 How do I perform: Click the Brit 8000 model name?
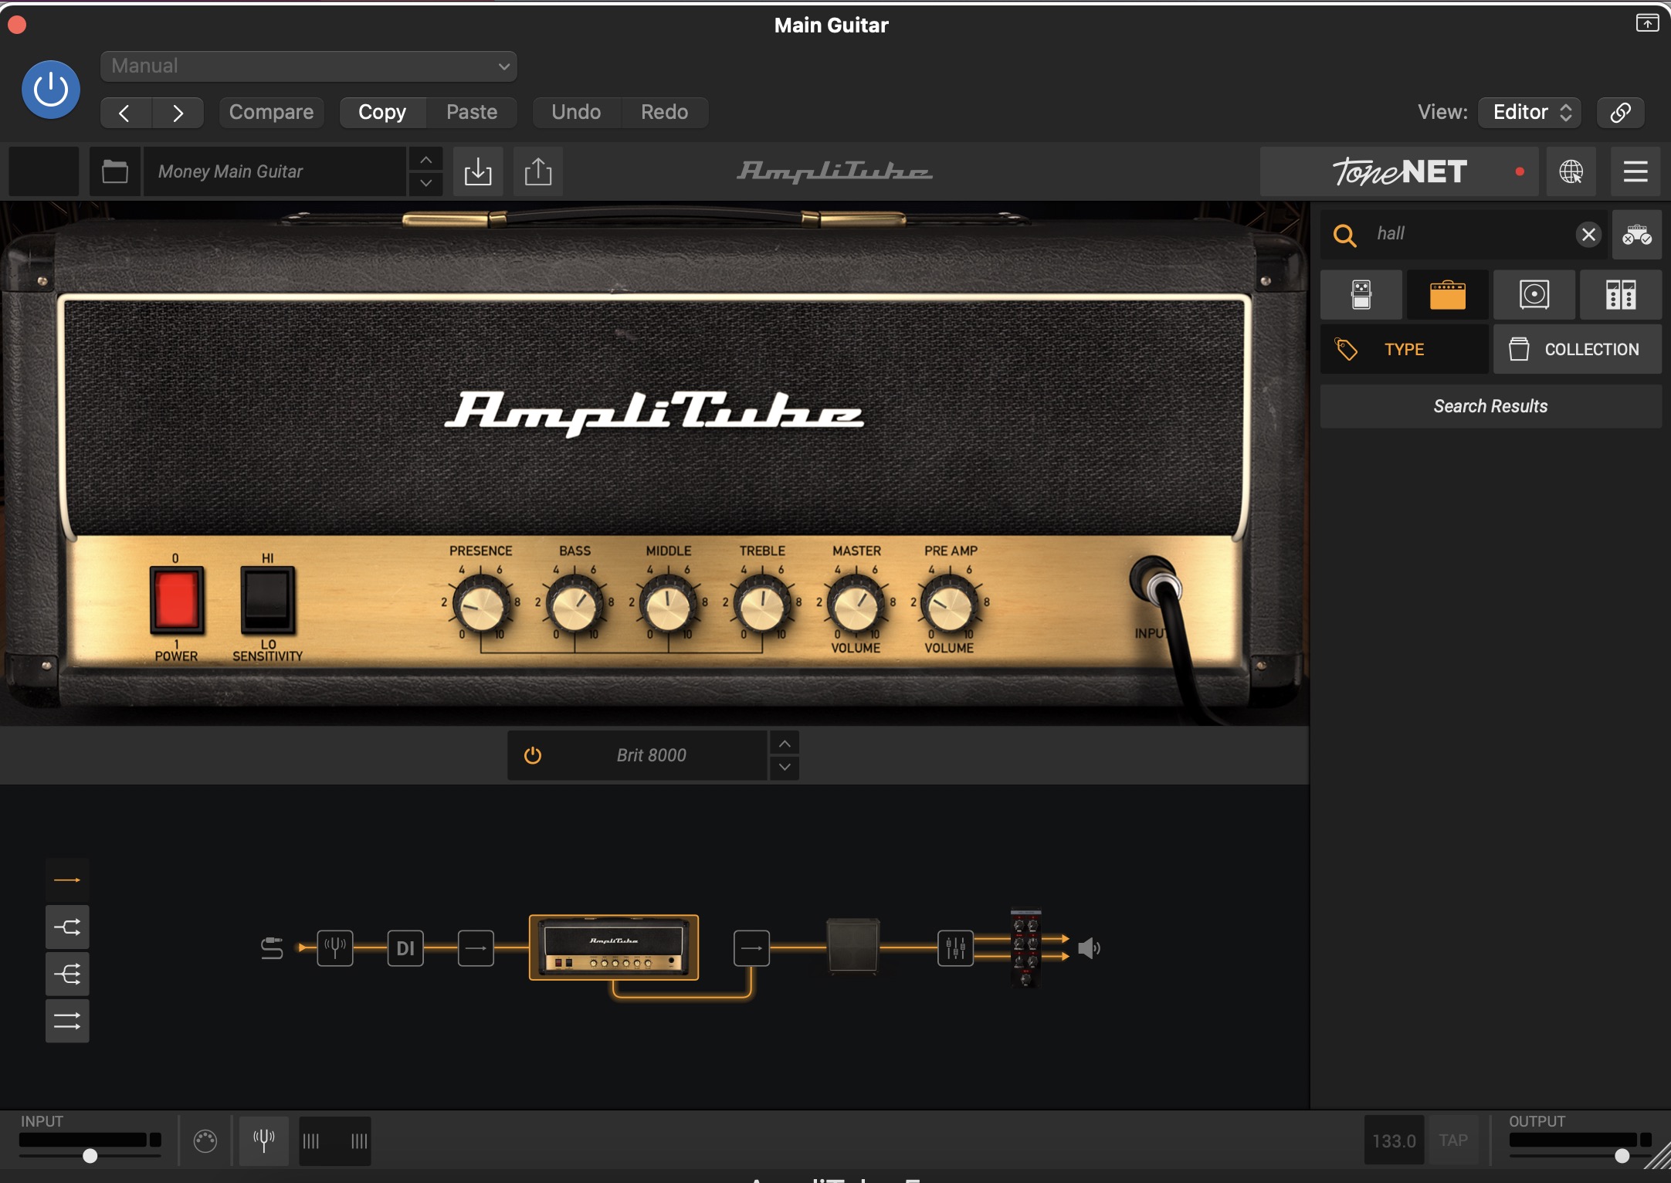(x=651, y=755)
